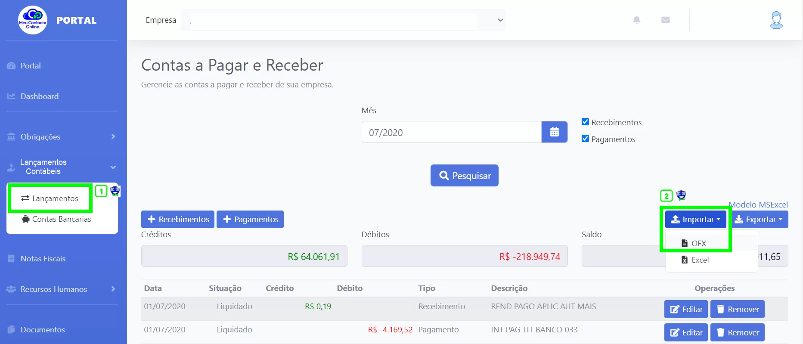The height and width of the screenshot is (344, 803).
Task: Open the Empresa company dropdown
Action: click(x=343, y=20)
